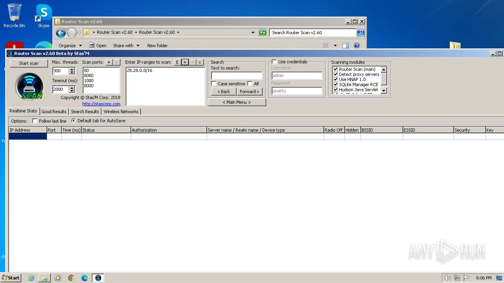Toggle Use HNAP 1.0 module checkbox
Image resolution: width=504 pixels, height=283 pixels.
click(336, 79)
